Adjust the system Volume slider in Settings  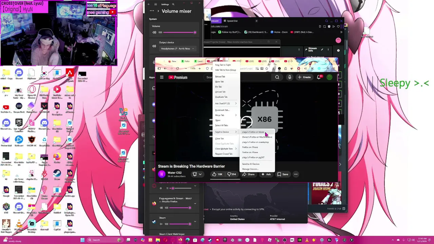click(x=179, y=32)
